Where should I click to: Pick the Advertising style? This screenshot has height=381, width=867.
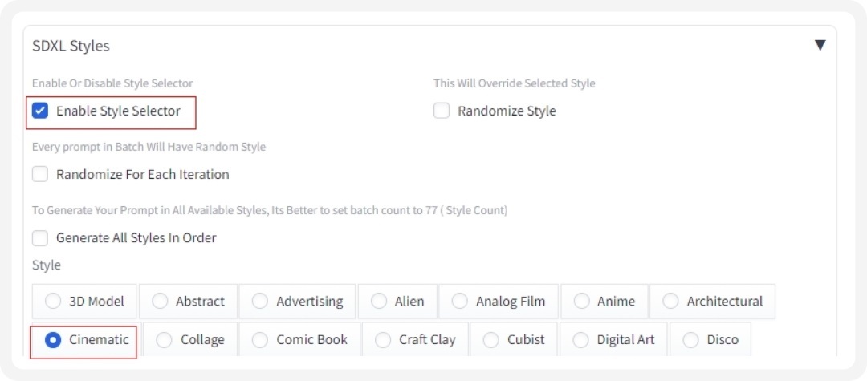click(260, 302)
